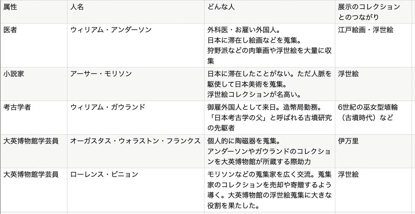Click the どんな人 column header

coord(269,12)
